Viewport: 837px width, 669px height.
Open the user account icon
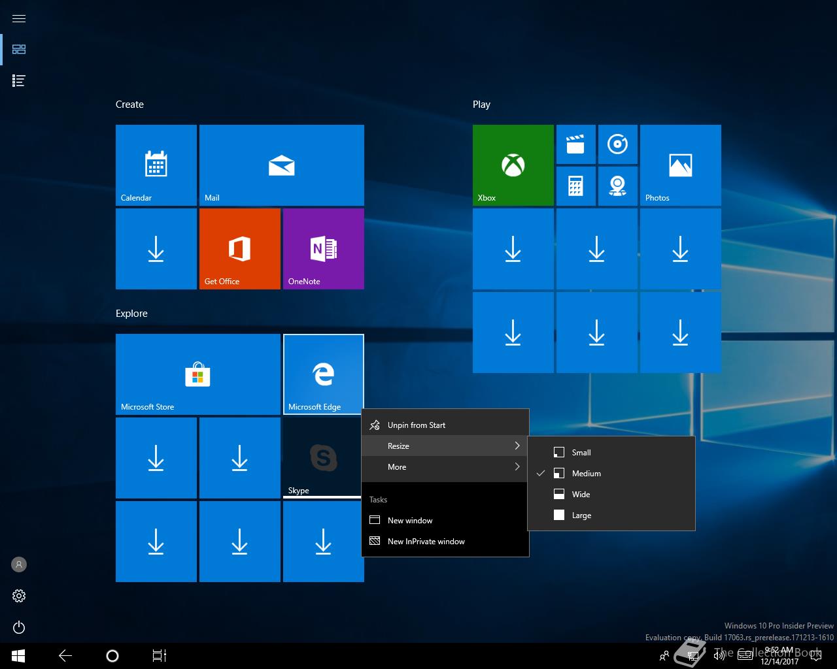click(19, 564)
